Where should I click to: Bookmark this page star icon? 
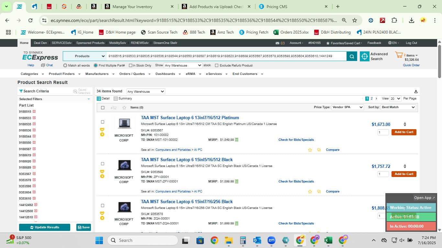(x=355, y=20)
